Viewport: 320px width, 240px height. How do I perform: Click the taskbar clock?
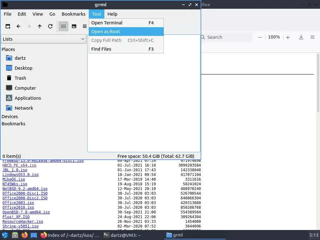tap(314, 235)
